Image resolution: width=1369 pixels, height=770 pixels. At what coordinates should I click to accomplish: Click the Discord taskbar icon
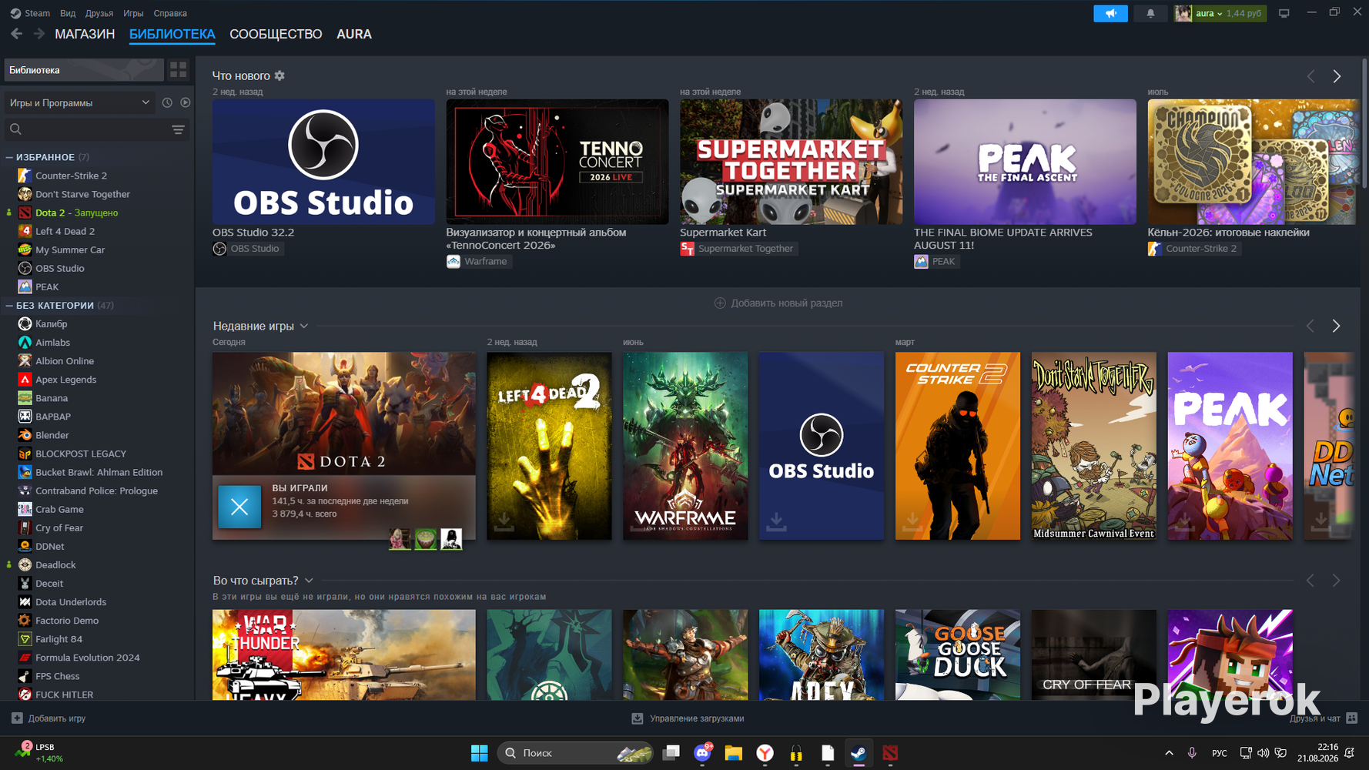tap(702, 753)
